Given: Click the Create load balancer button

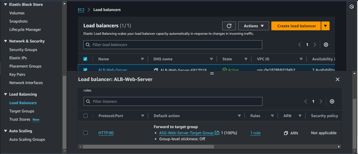Looking at the screenshot, I should tap(296, 26).
